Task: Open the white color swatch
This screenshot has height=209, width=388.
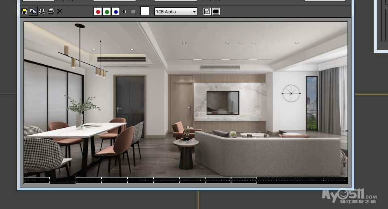Action: click(x=145, y=11)
